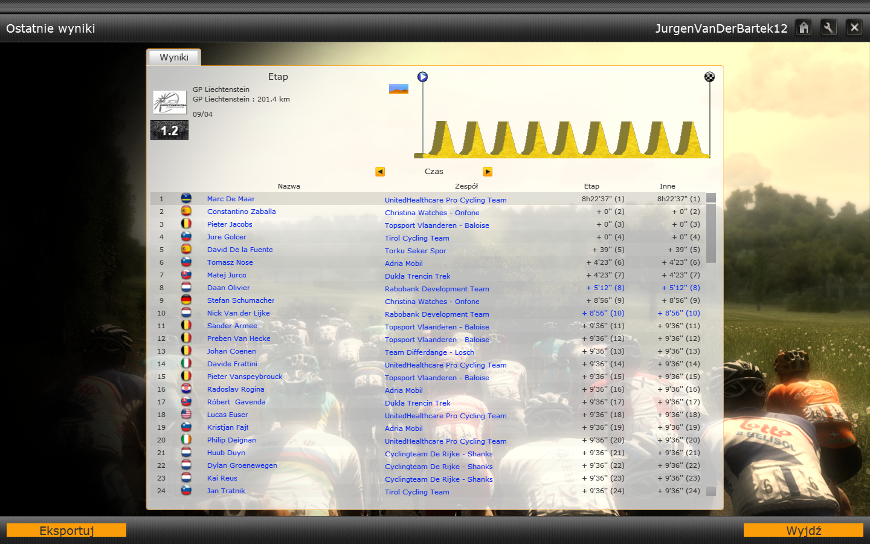870x544 pixels.
Task: Sort by the Nazwa column header
Action: click(x=289, y=186)
